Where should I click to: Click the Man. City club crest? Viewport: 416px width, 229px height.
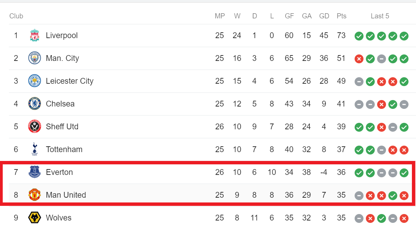[x=34, y=58]
